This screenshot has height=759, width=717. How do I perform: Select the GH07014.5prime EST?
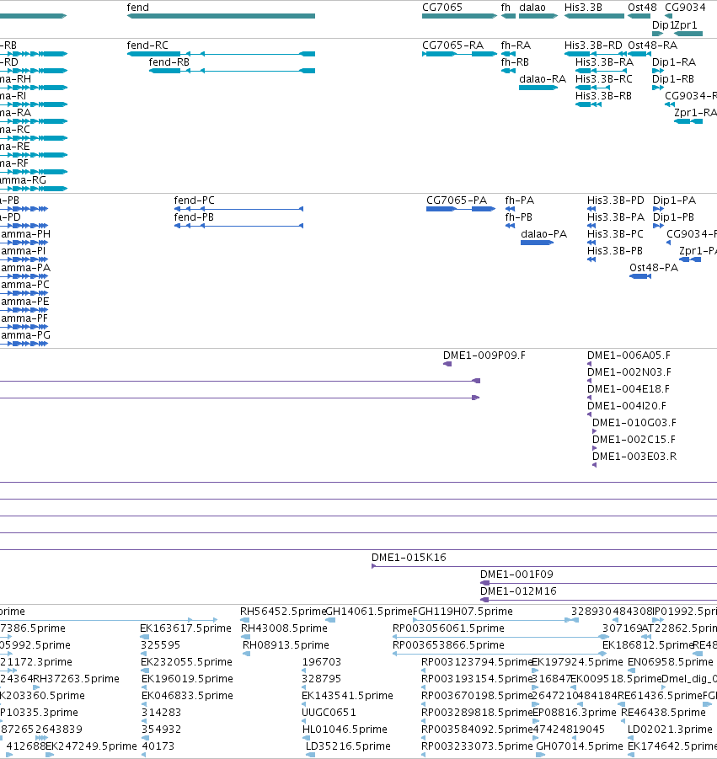541,755
